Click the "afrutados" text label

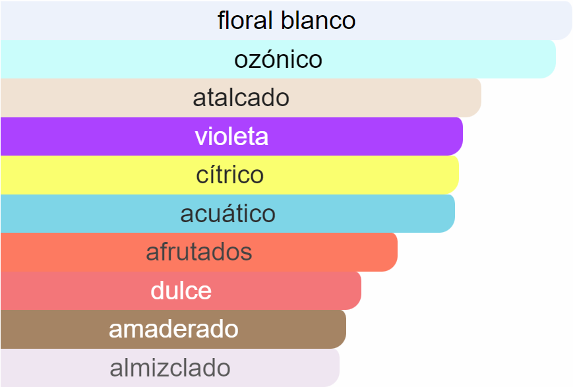pyautogui.click(x=199, y=252)
